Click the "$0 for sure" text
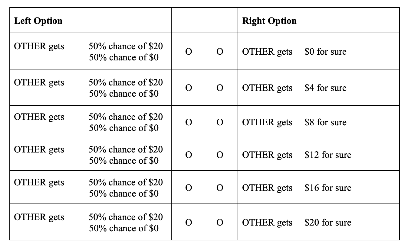408x247 pixels. pos(325,52)
